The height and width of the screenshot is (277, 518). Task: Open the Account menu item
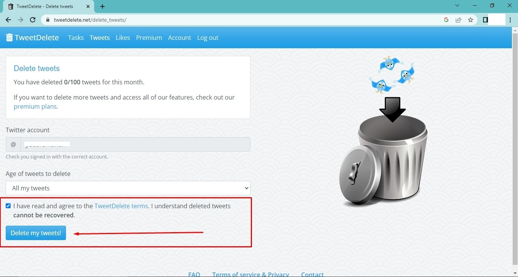pyautogui.click(x=179, y=38)
